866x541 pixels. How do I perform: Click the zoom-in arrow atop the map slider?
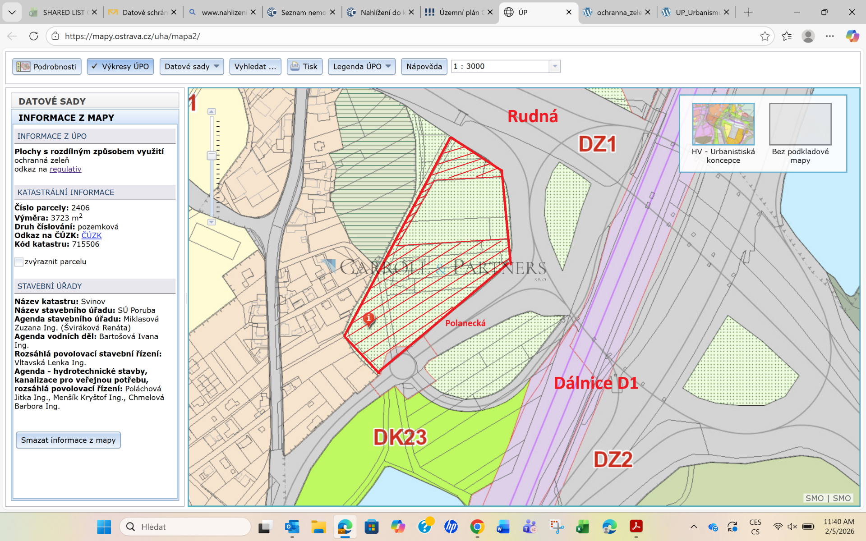point(212,111)
